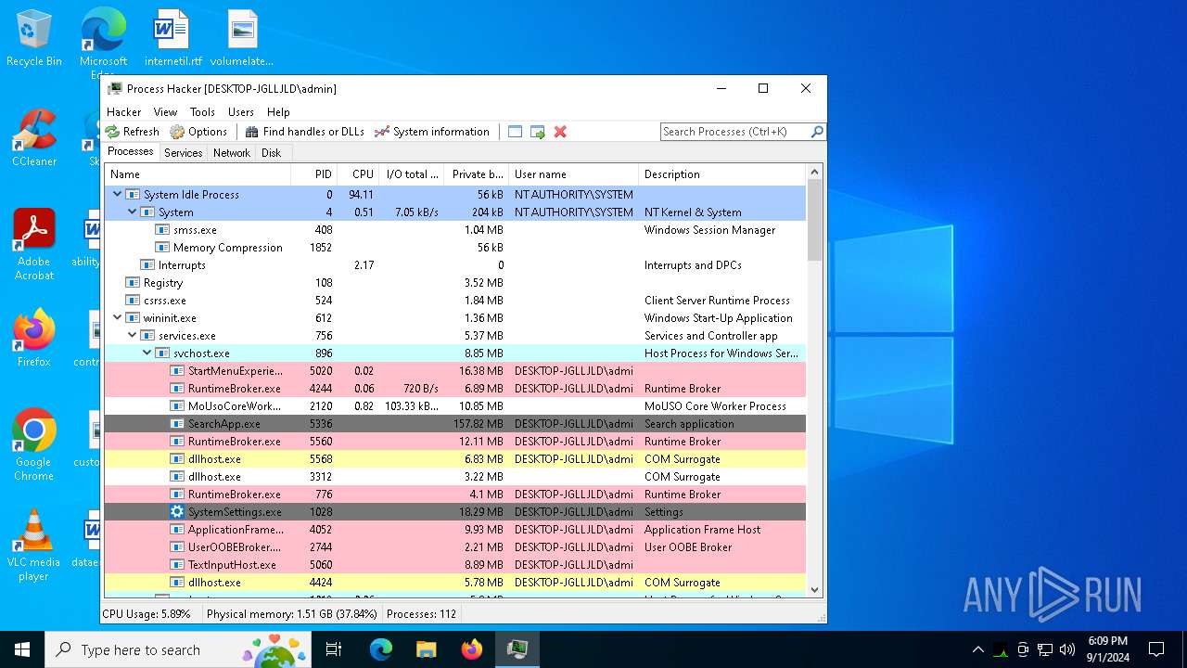Screen dimensions: 1187x668
Task: Open File Explorer from the taskbar
Action: click(427, 649)
